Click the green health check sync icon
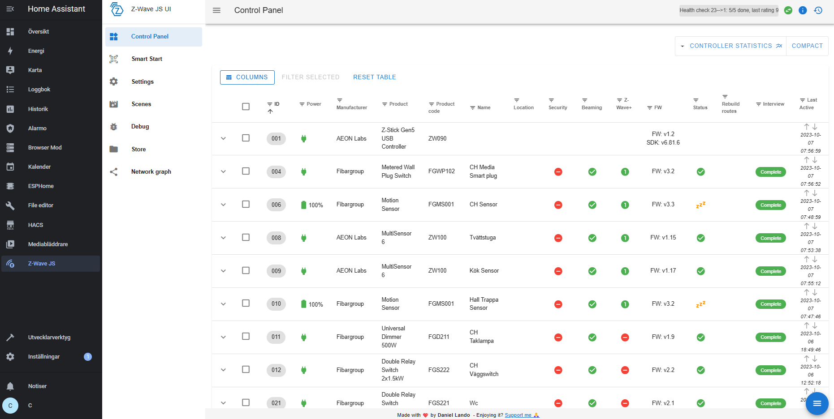 [x=788, y=10]
